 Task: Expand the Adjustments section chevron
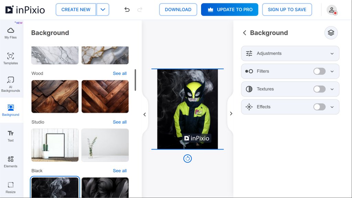[x=332, y=54]
